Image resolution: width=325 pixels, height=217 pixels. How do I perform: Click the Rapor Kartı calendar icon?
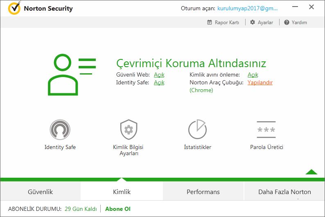coord(210,22)
